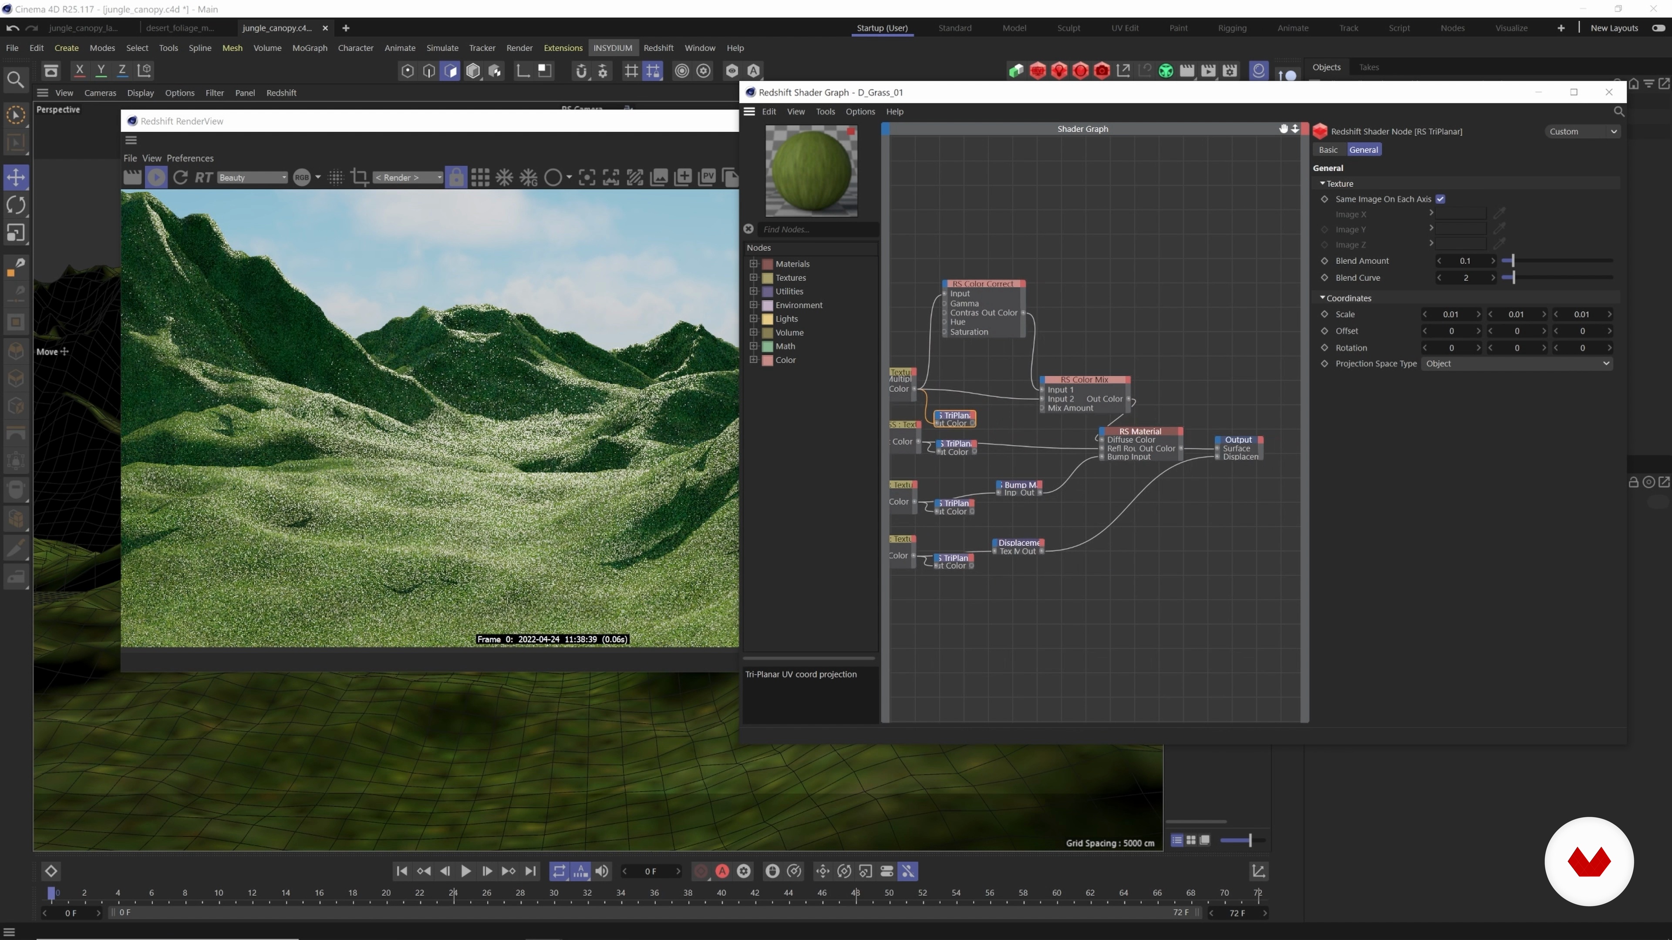The image size is (1672, 940).
Task: Toggle the lock icon in RenderView
Action: [x=456, y=177]
